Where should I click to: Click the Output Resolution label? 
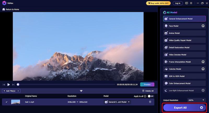171,100
